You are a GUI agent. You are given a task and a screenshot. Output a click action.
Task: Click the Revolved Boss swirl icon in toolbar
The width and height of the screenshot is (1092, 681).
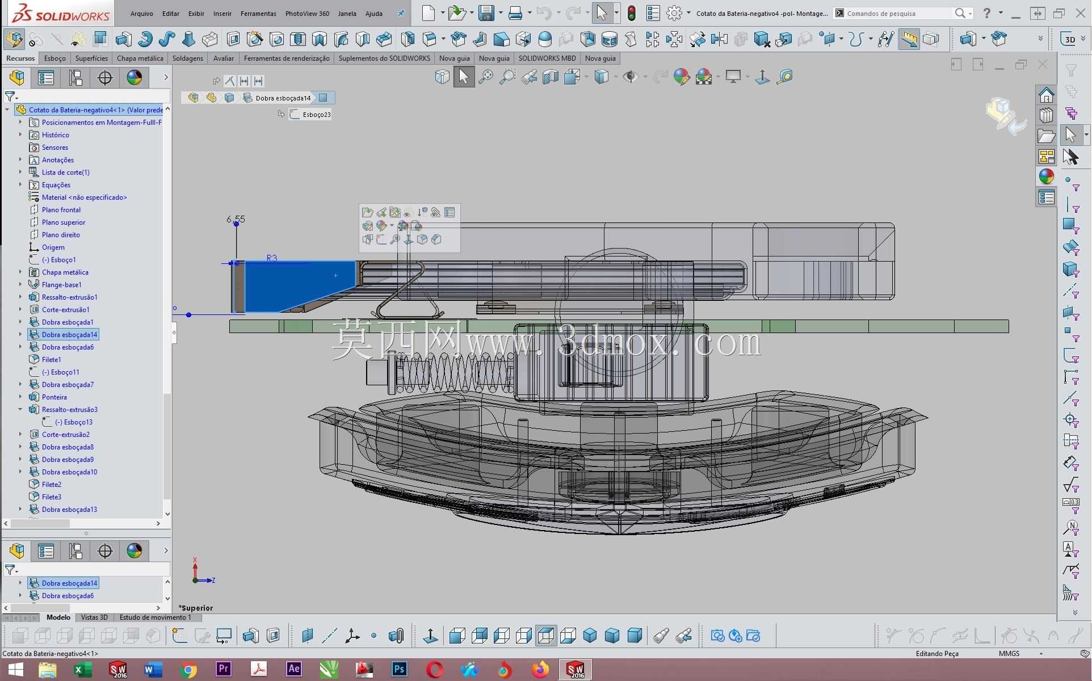pyautogui.click(x=145, y=39)
